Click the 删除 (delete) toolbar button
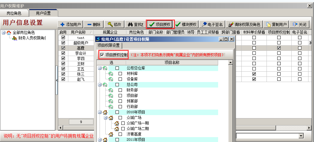The width and height of the screenshot is (314, 142). (x=94, y=24)
